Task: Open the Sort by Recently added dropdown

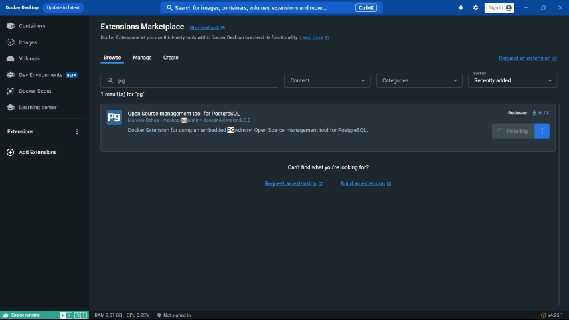Action: click(x=512, y=80)
